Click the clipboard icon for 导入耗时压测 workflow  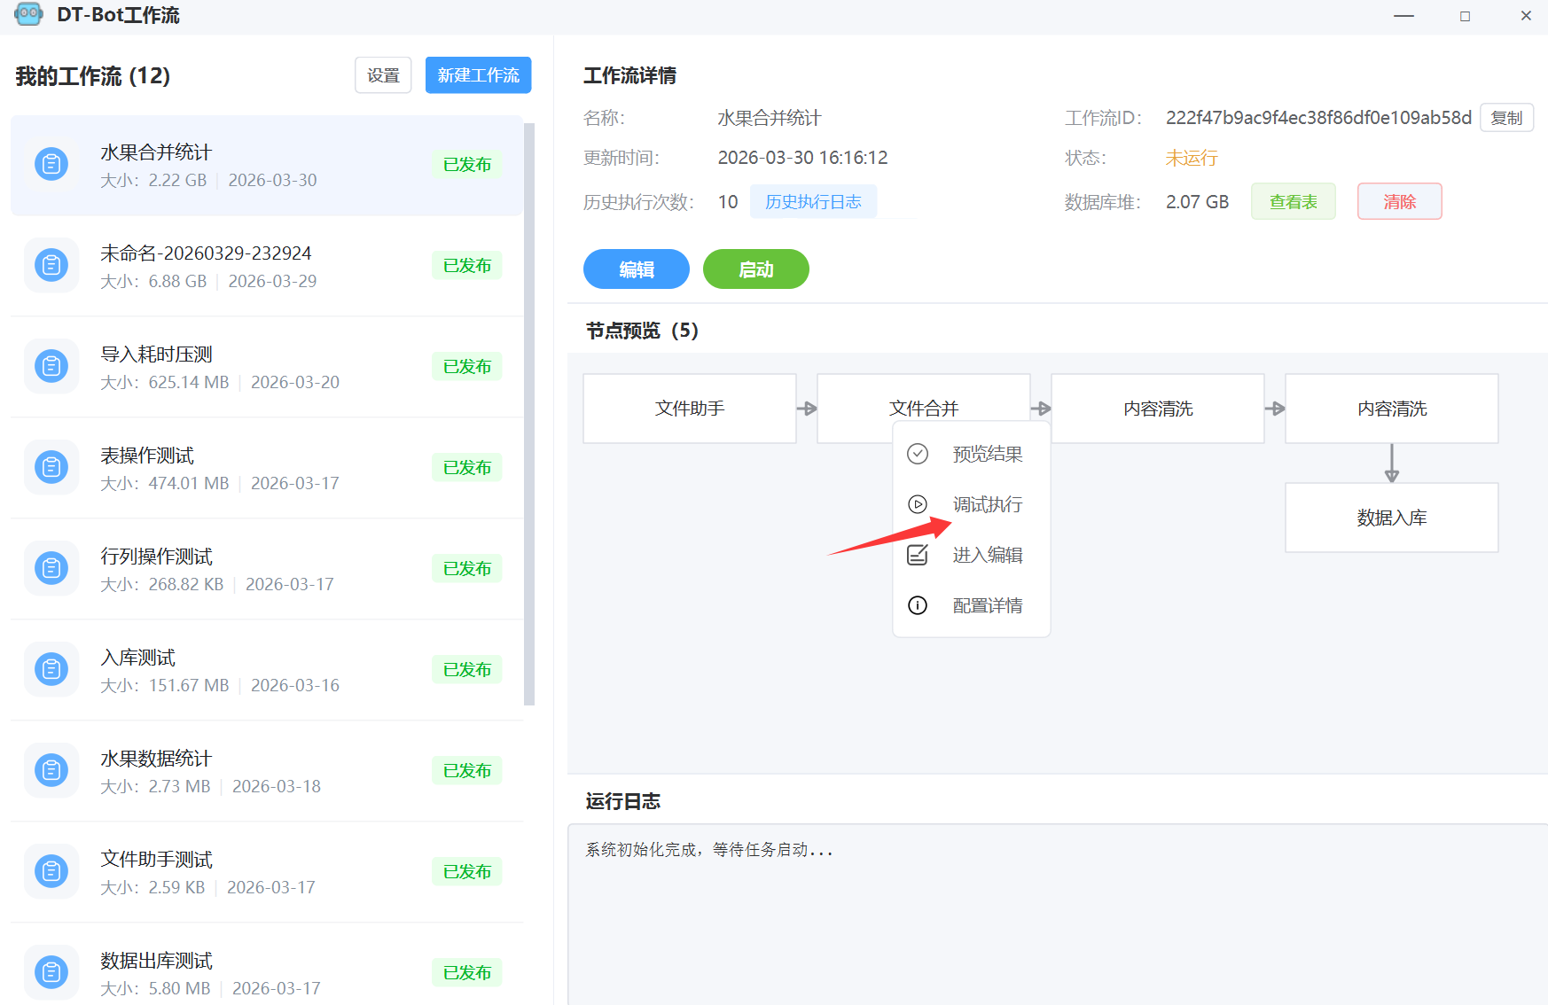coord(51,367)
